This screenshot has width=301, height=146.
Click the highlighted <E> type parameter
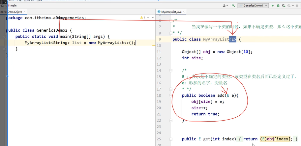(x=233, y=39)
